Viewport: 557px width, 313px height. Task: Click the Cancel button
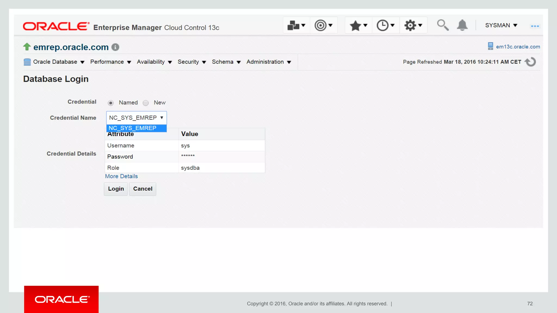(143, 189)
